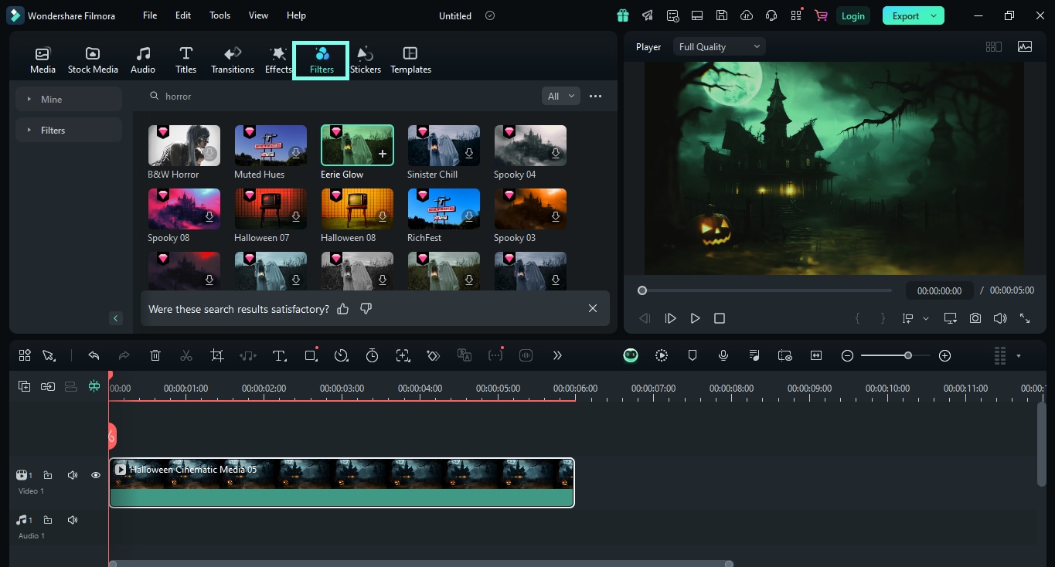Take a snapshot with camera icon
The width and height of the screenshot is (1055, 567).
pos(975,318)
